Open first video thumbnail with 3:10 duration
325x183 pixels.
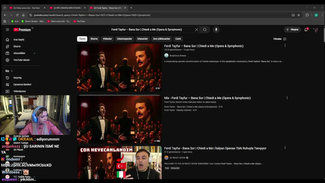[x=119, y=68]
